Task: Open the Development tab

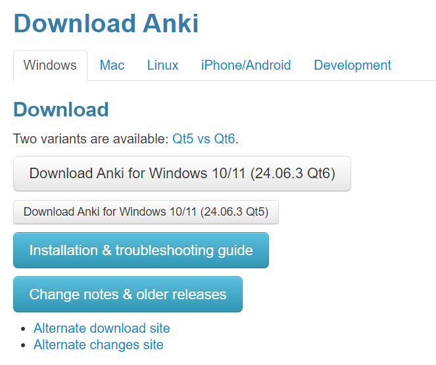Action: [352, 65]
